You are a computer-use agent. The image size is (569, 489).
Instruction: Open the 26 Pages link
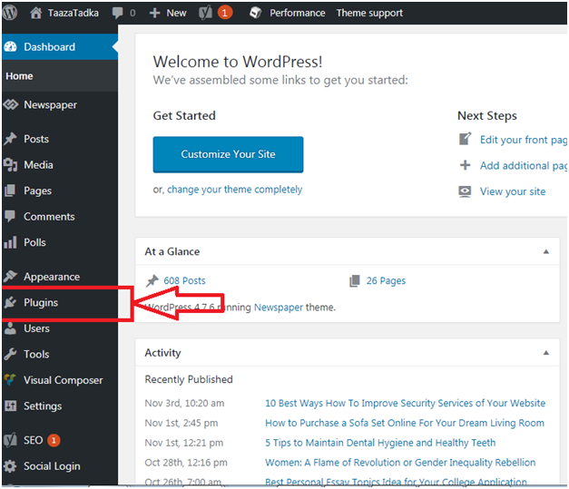coord(386,280)
